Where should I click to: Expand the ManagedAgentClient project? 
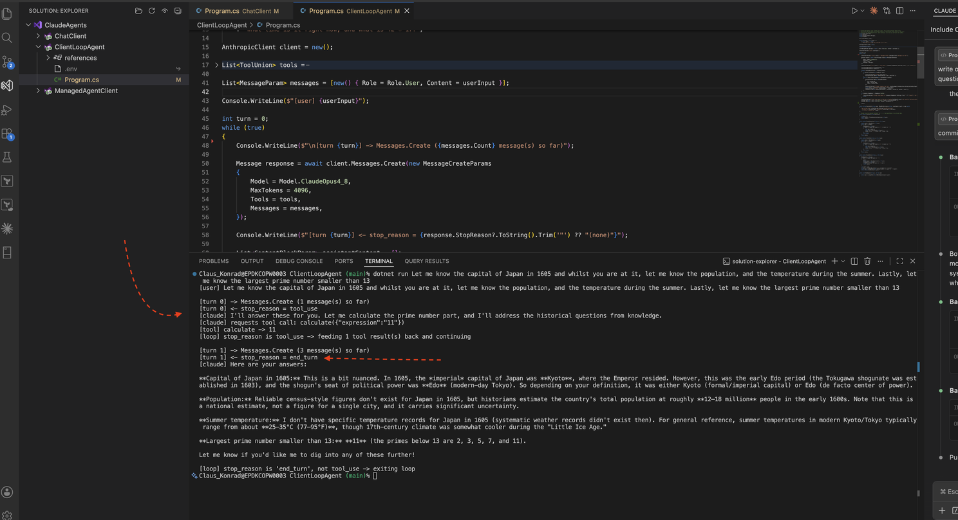[x=39, y=91]
